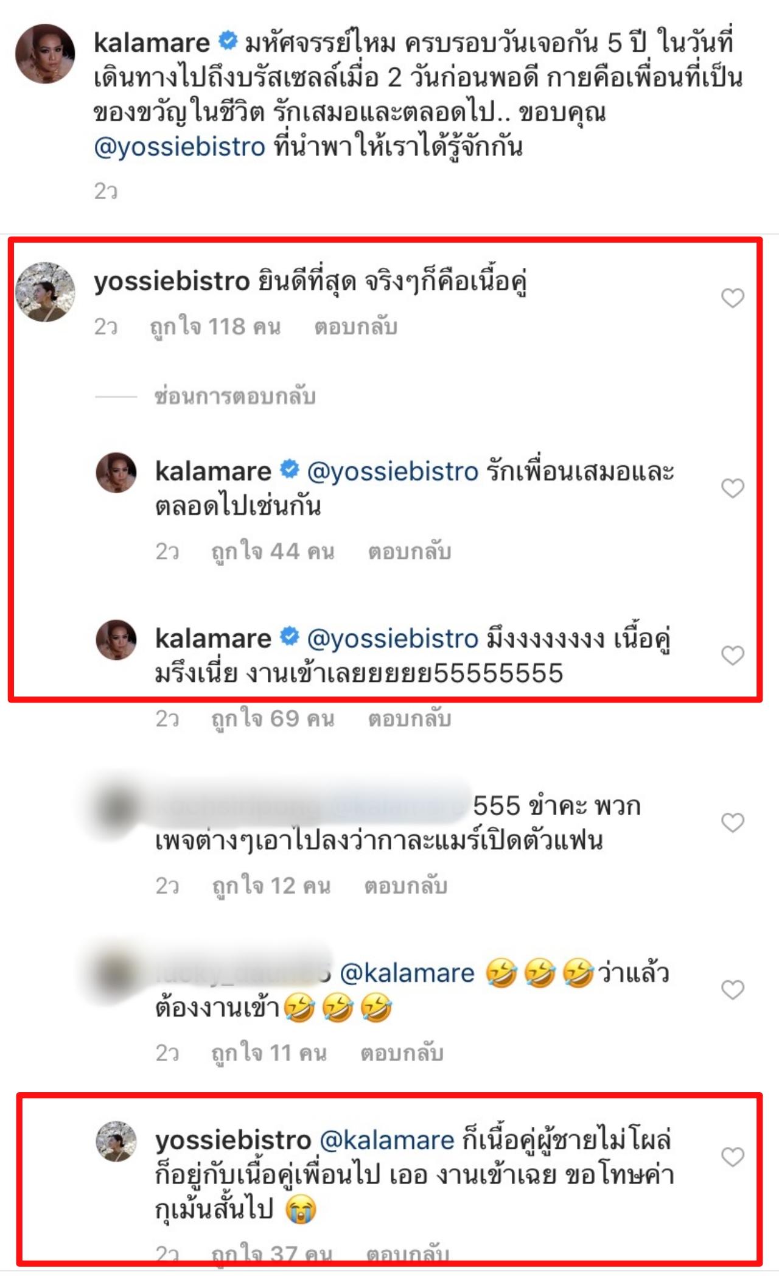Like kalamare's reply with 69 likes
Screen dimensions: 779x1276
[x=733, y=656]
